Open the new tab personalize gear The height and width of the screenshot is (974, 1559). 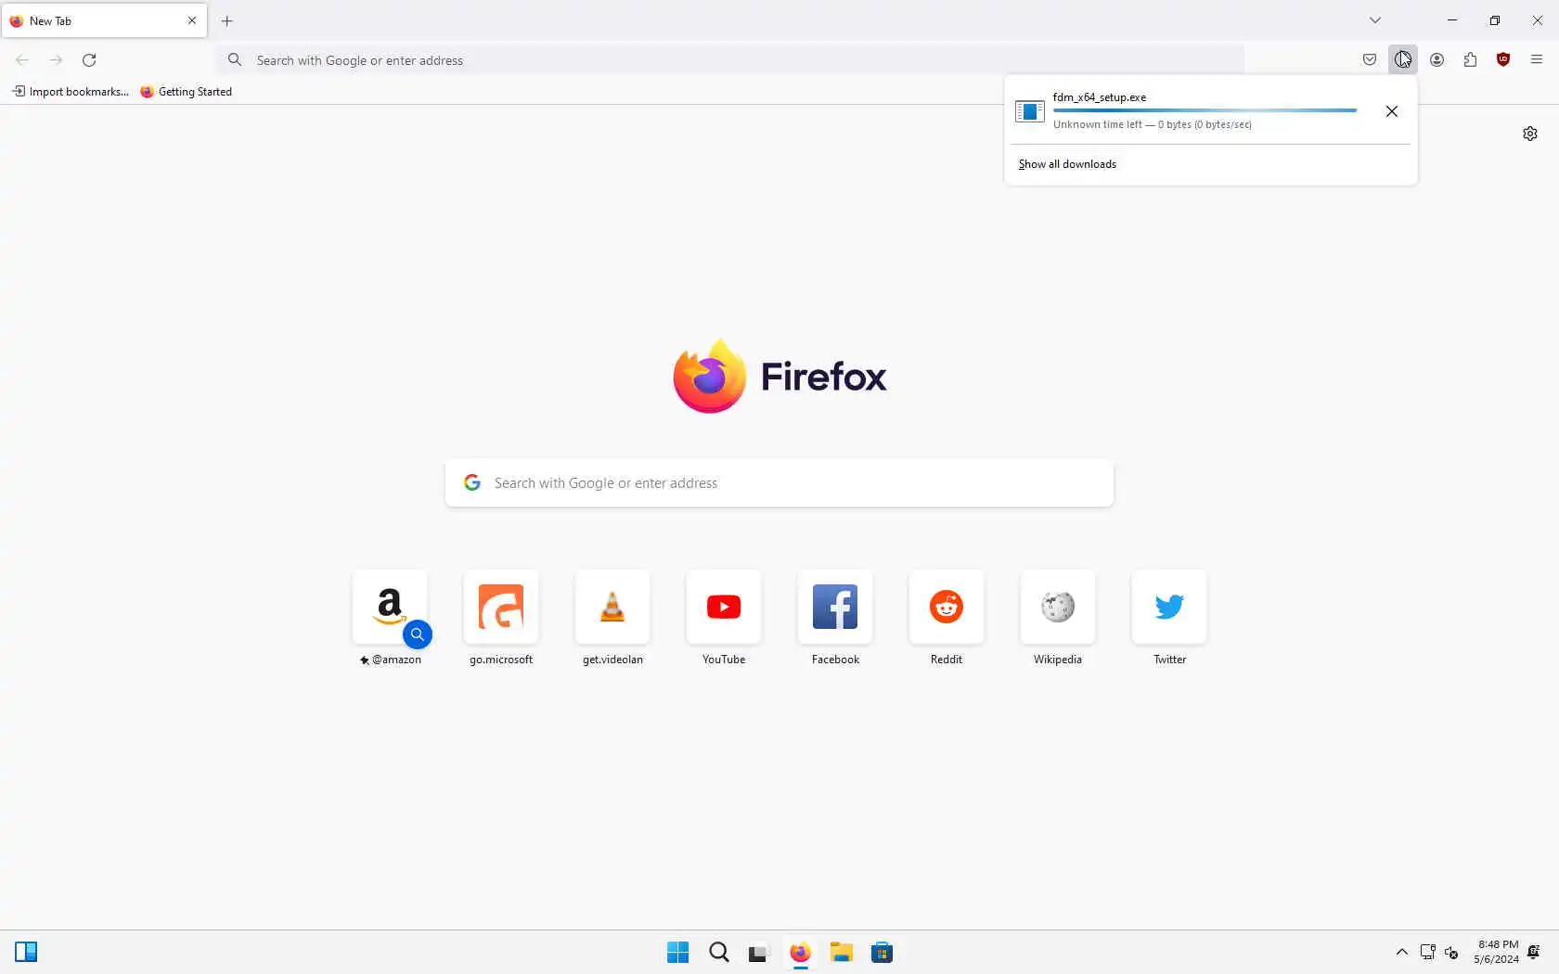coord(1530,134)
